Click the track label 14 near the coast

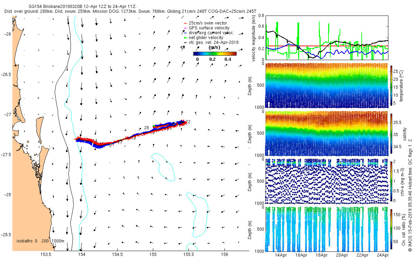coord(95,141)
